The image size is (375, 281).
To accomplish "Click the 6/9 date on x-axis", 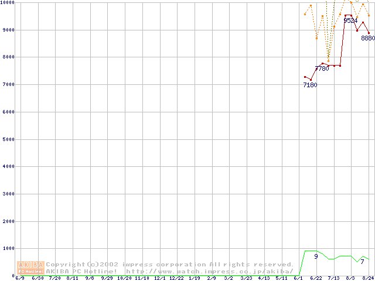I will [x=20, y=279].
